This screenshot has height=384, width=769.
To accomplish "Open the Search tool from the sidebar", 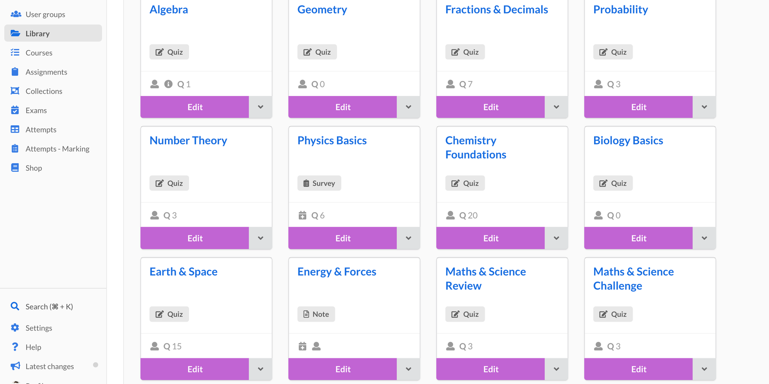I will 42,306.
